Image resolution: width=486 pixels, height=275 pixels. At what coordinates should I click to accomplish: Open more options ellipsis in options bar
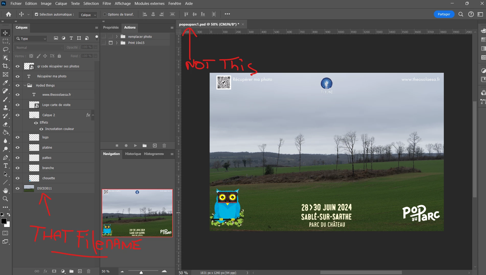227,14
